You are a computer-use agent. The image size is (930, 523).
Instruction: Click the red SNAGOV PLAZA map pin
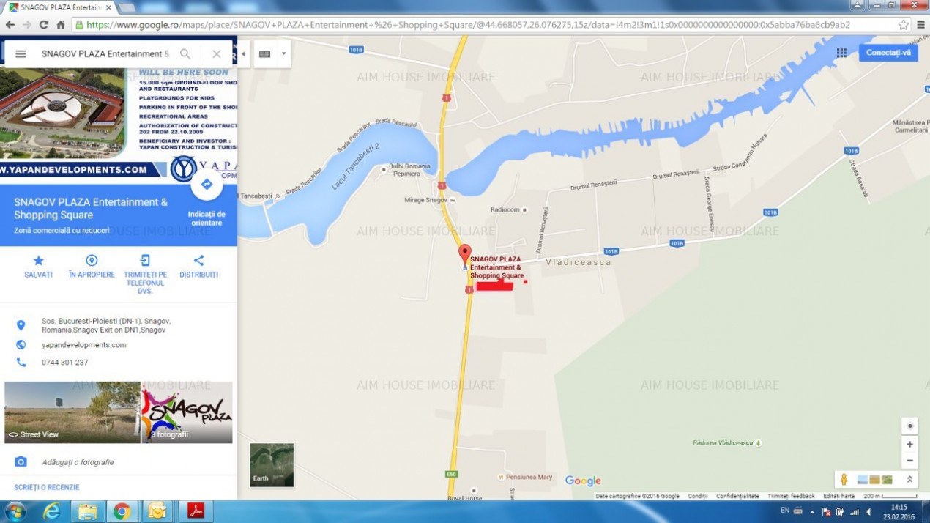click(465, 255)
